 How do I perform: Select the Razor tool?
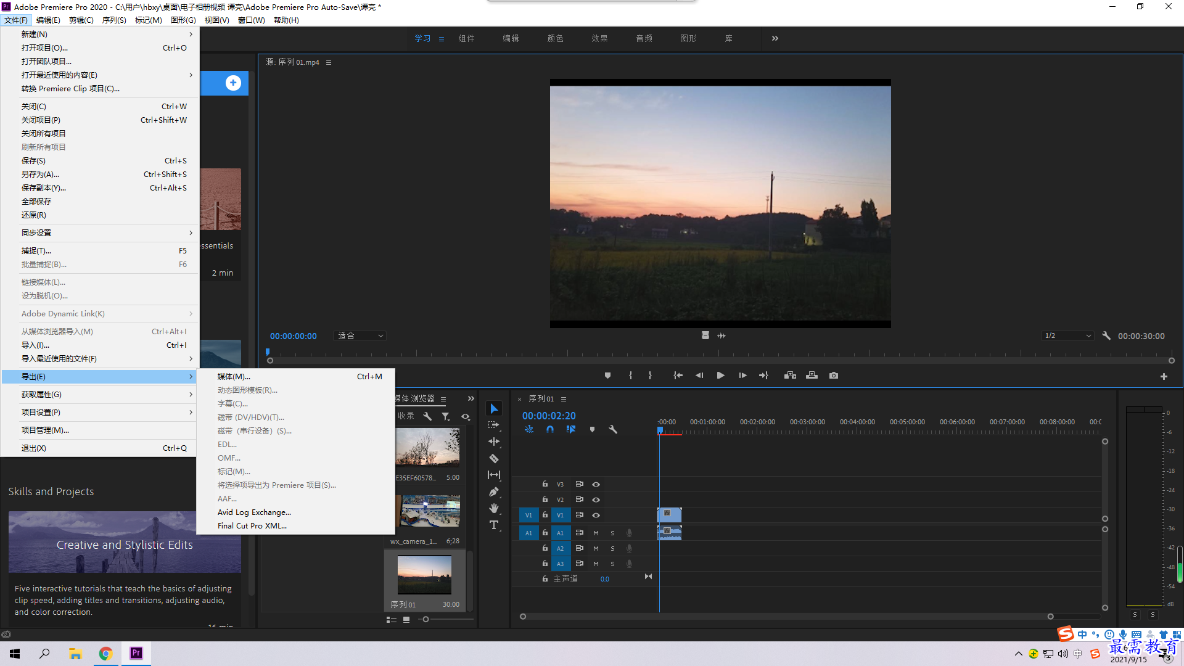(494, 458)
